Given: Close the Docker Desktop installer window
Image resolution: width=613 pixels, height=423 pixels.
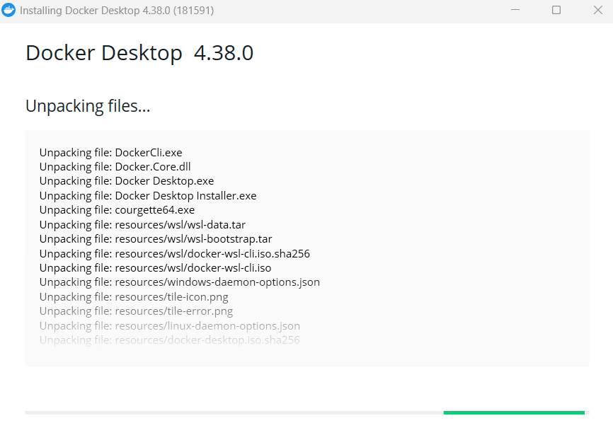Looking at the screenshot, I should click(x=597, y=10).
